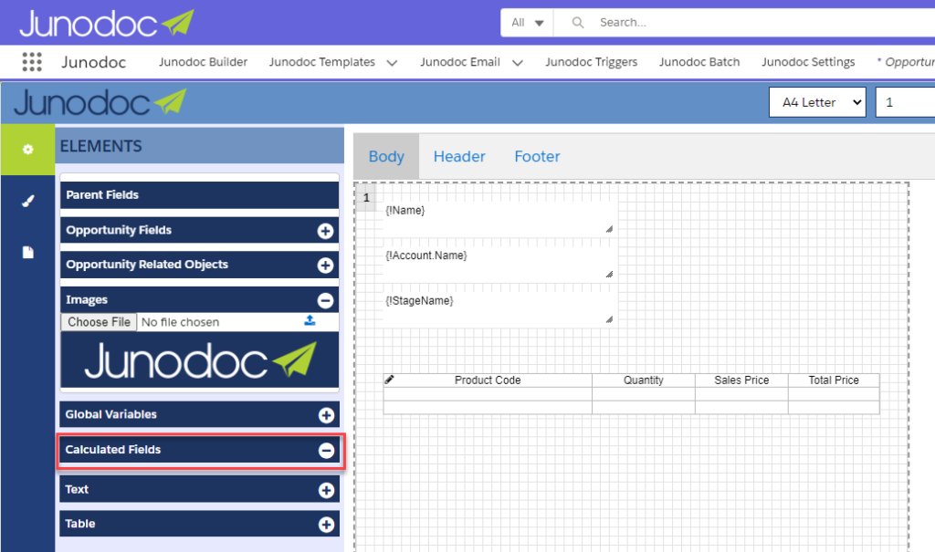Expand the Global Variables section
Viewport: 935px width, 552px height.
pos(326,415)
